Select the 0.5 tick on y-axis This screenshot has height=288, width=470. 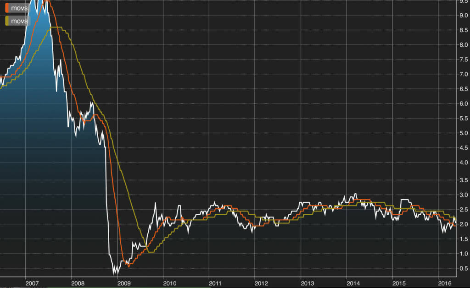pyautogui.click(x=463, y=269)
